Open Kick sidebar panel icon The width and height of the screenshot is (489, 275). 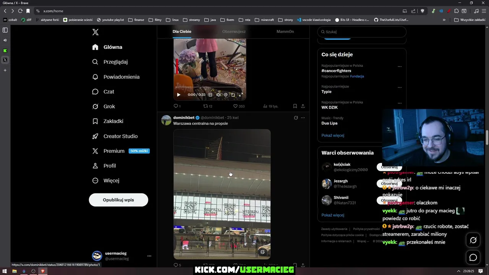[x=5, y=50]
